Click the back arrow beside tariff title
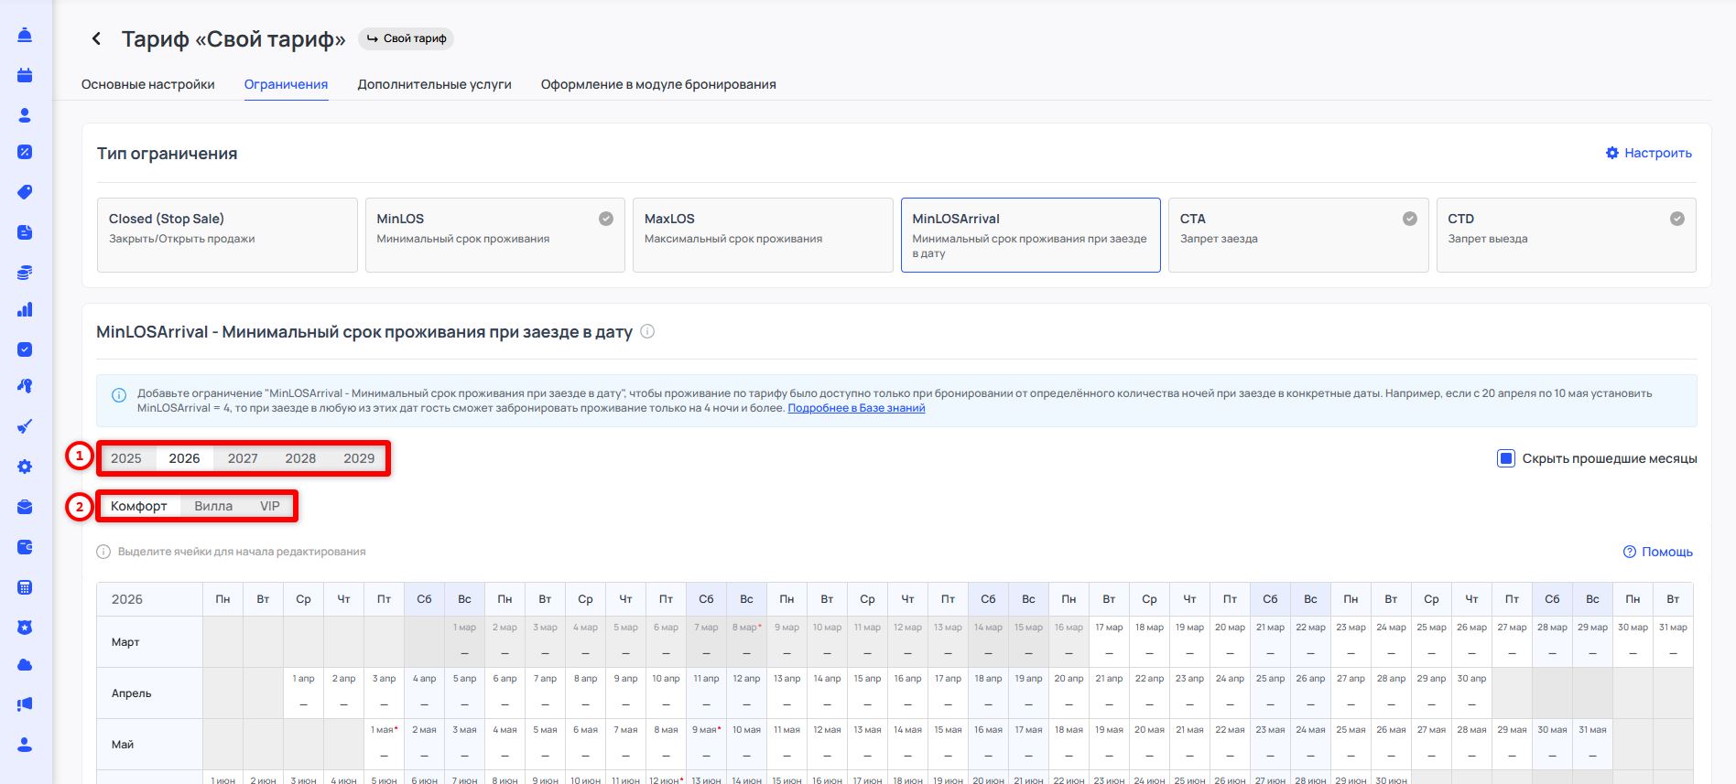The image size is (1736, 784). 96,38
